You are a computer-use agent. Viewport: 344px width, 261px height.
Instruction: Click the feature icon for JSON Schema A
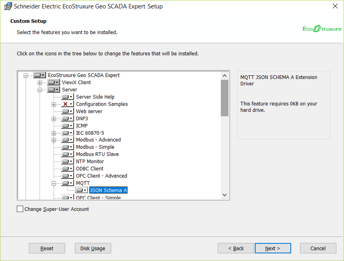click(82, 190)
